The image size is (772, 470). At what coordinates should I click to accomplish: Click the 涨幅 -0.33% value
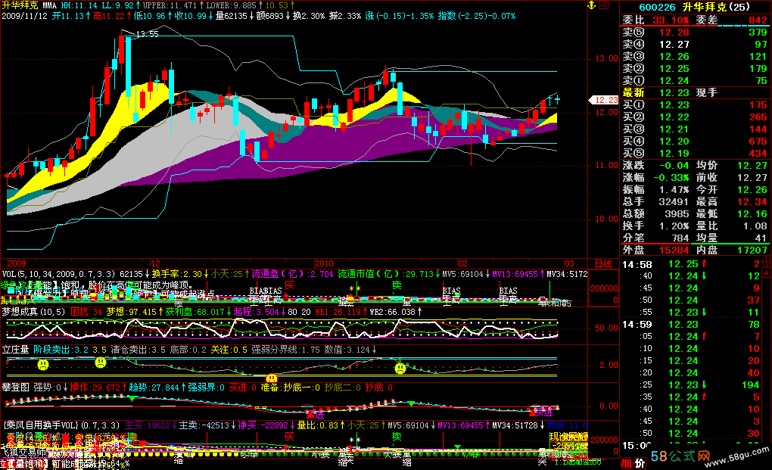click(671, 178)
